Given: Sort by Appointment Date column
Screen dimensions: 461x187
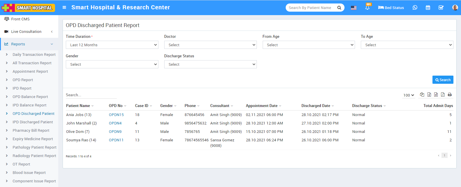Looking at the screenshot, I should (x=264, y=106).
